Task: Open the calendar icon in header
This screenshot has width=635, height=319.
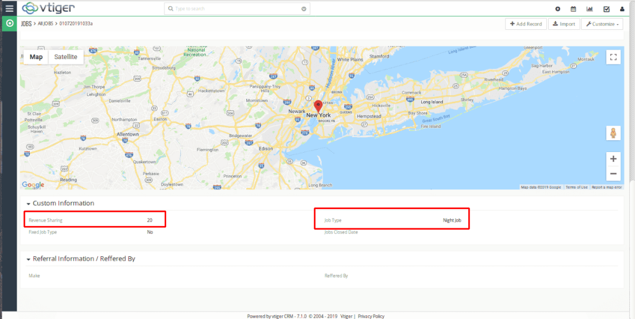Action: [x=574, y=9]
